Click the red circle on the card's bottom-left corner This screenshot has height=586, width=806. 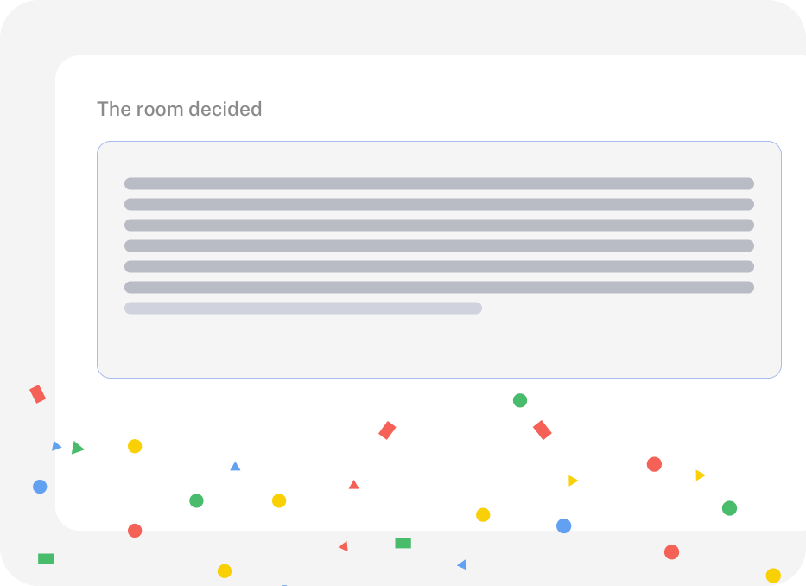click(x=135, y=531)
